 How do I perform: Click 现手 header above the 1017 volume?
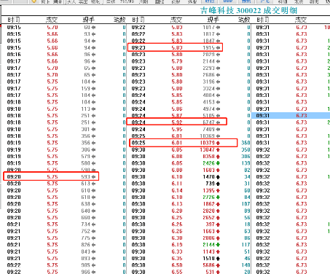(x=213, y=20)
